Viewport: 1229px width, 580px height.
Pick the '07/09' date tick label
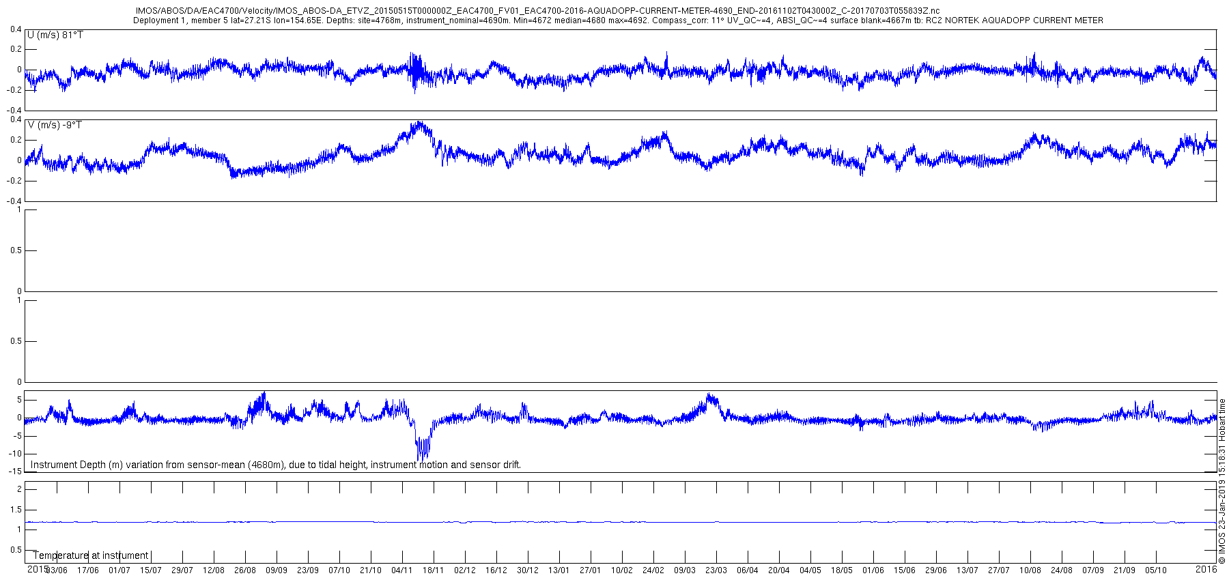1093,570
